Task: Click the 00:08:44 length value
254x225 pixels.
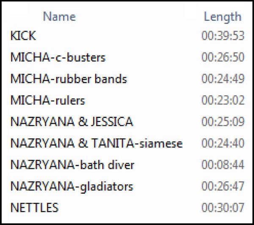Action: 223,165
